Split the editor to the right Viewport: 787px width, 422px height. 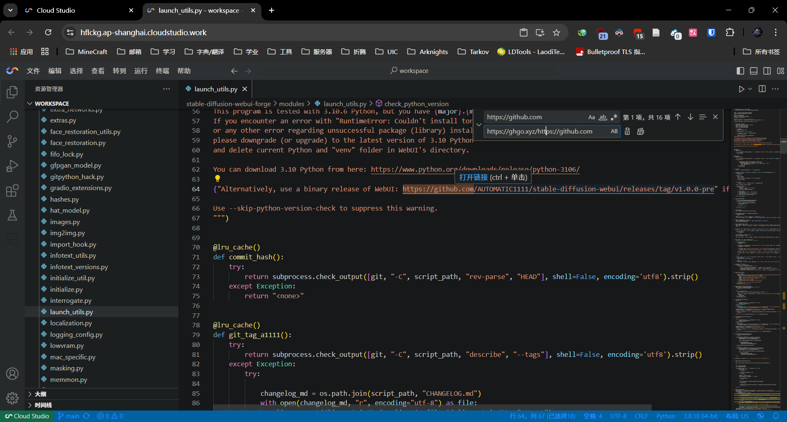pos(762,89)
